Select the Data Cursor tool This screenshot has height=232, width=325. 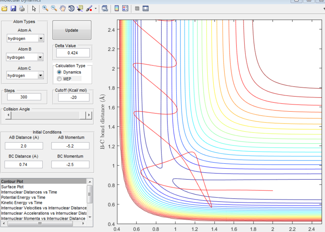(80, 8)
